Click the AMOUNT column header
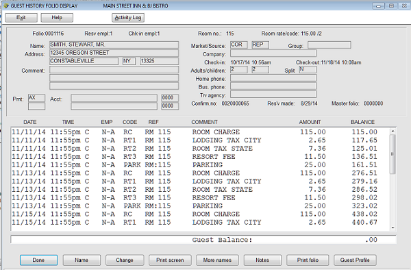The width and height of the screenshot is (411, 270). pyautogui.click(x=310, y=122)
